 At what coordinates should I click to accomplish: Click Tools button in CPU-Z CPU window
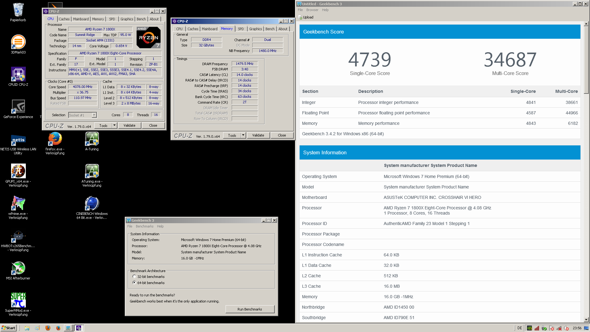click(x=103, y=125)
